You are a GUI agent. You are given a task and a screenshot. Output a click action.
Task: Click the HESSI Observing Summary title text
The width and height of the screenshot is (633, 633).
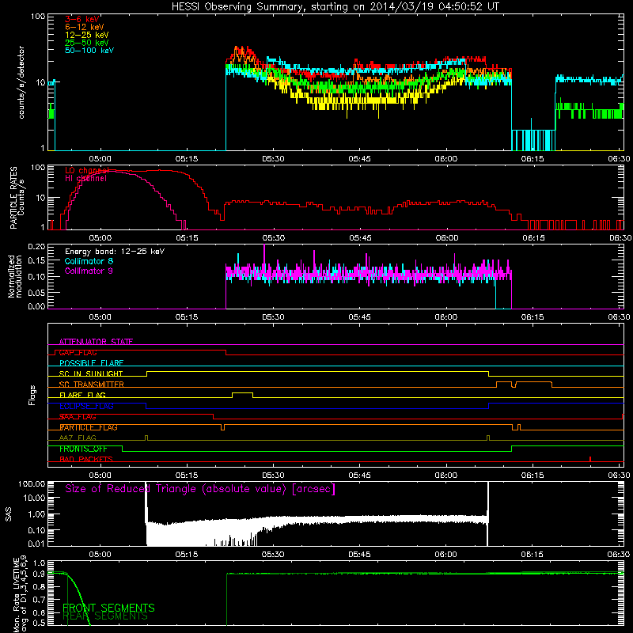pos(335,7)
